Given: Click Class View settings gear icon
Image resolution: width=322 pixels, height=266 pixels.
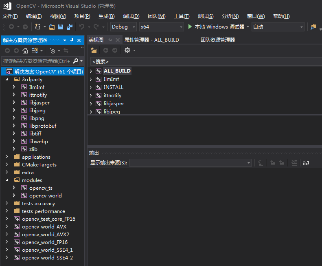Looking at the screenshot, I should (127, 50).
